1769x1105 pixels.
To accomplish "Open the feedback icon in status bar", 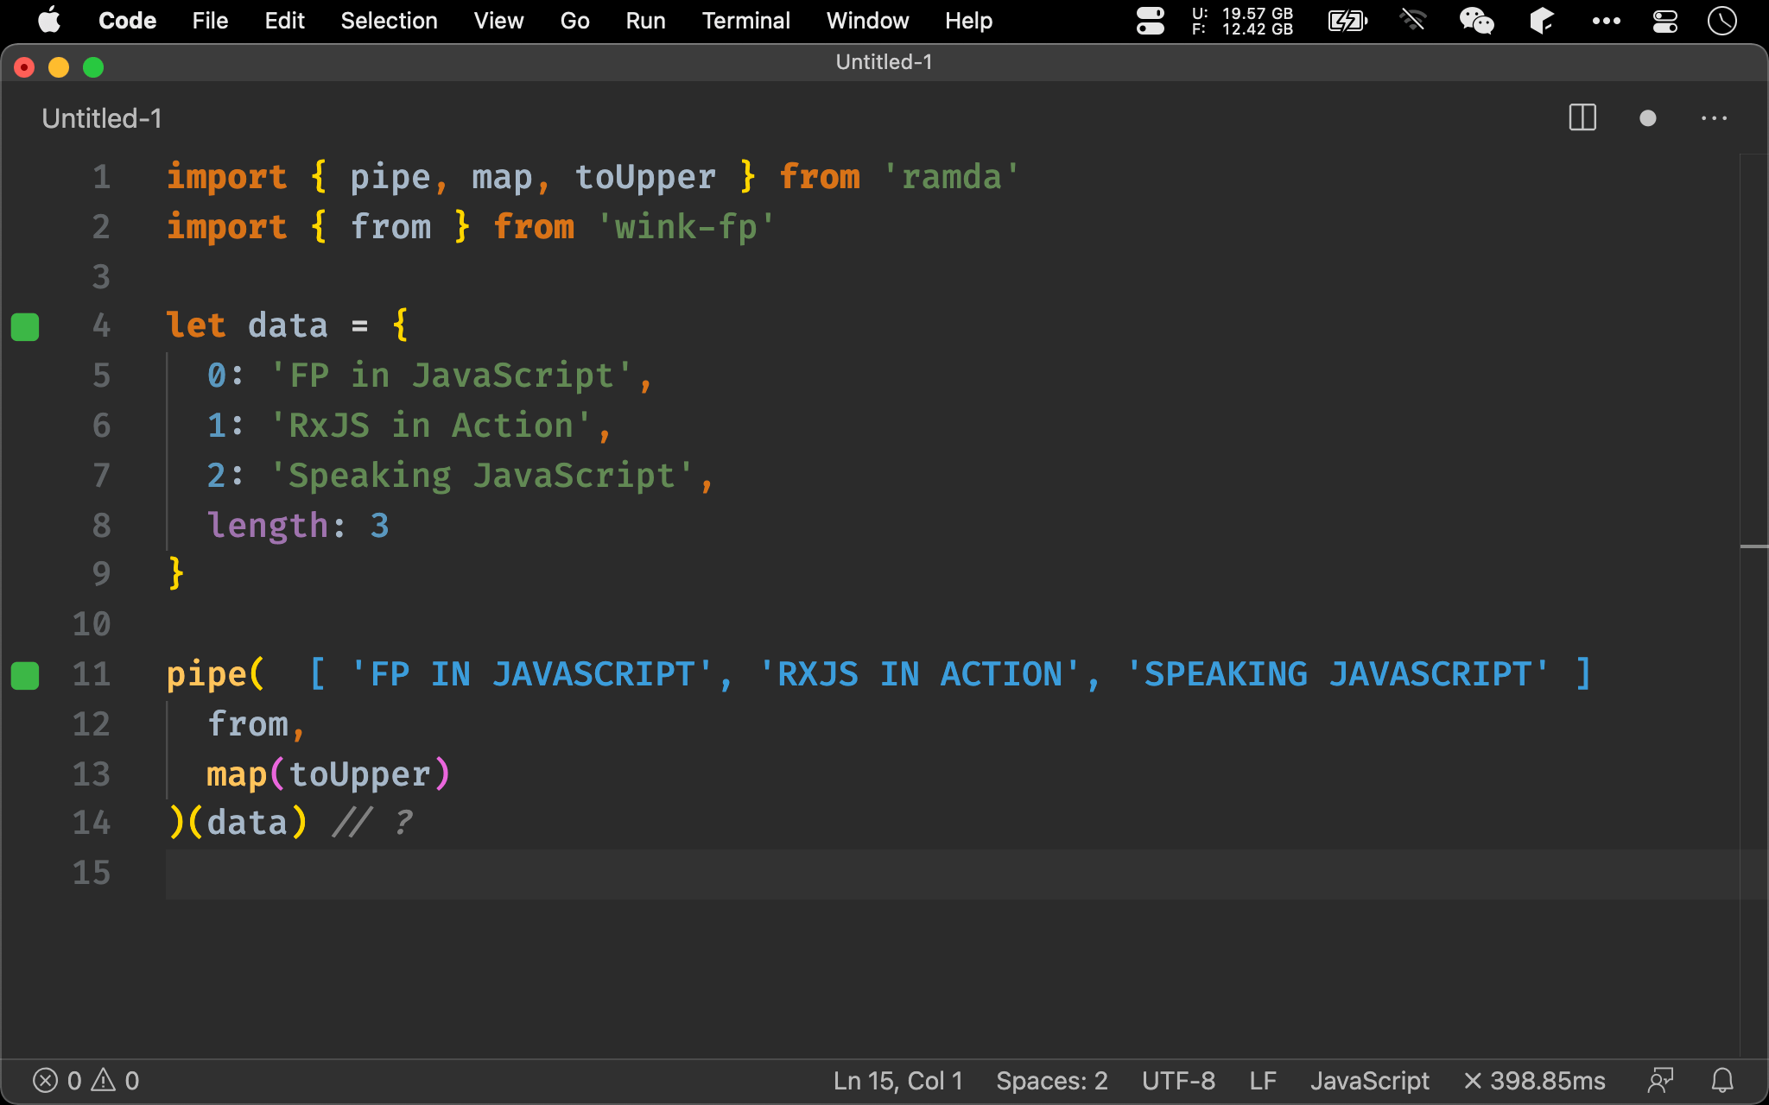I will pyautogui.click(x=1660, y=1081).
